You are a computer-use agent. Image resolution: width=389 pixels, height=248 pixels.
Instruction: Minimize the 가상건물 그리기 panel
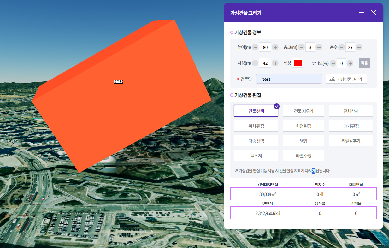pyautogui.click(x=362, y=13)
